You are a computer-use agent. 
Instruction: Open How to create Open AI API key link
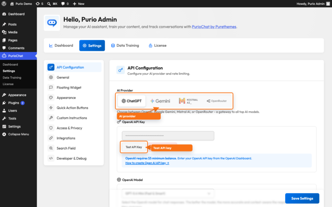(x=147, y=163)
